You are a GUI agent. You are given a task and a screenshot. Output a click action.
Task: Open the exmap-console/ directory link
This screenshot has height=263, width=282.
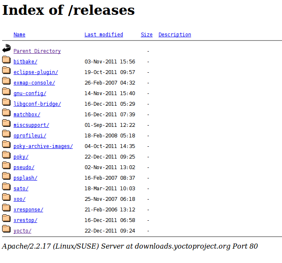(x=34, y=83)
